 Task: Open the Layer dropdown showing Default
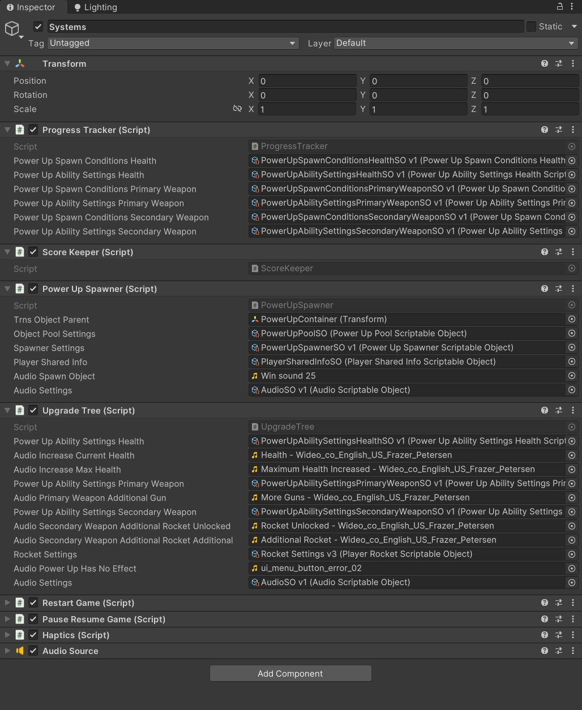455,43
